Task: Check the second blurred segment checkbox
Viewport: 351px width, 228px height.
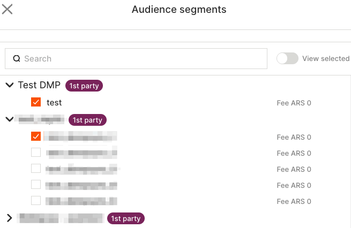Action: click(x=36, y=153)
